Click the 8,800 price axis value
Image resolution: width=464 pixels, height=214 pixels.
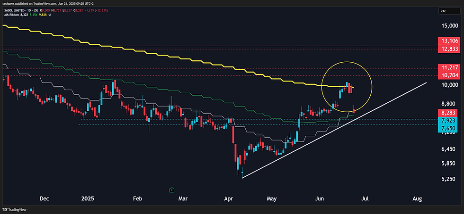click(x=448, y=104)
